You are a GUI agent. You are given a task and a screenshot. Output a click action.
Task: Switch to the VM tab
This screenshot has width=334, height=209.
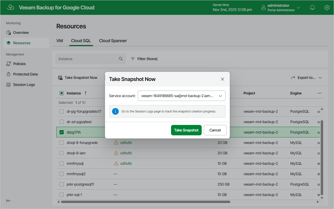point(60,41)
